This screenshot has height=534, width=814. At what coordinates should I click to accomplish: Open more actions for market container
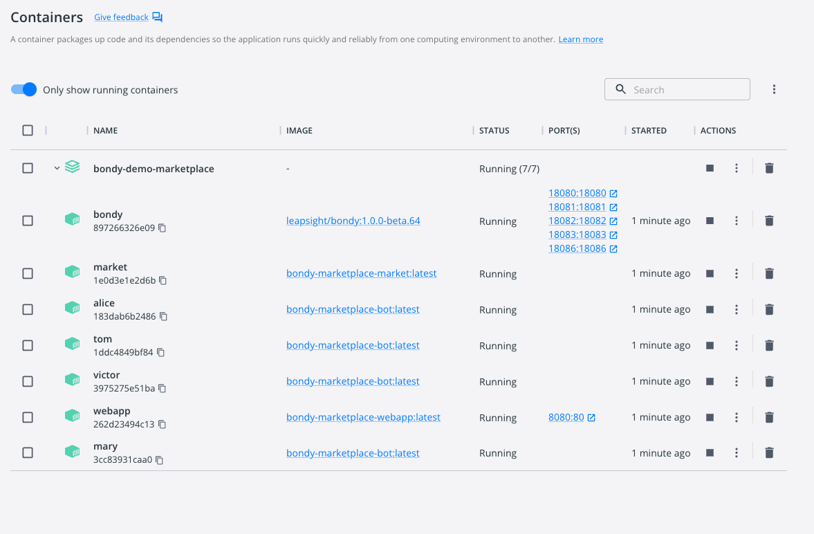point(736,273)
